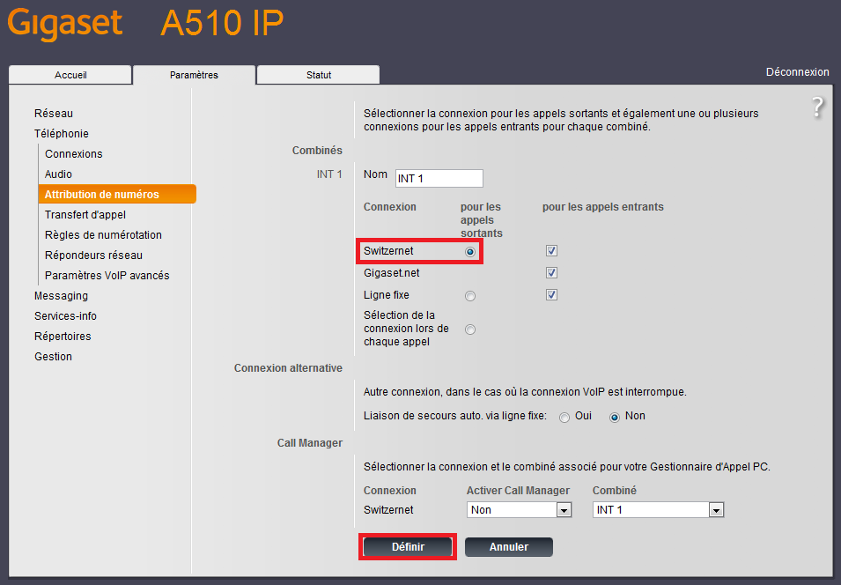This screenshot has width=841, height=585.
Task: Toggle Ligne fixe incoming calls checkbox
Action: 551,294
